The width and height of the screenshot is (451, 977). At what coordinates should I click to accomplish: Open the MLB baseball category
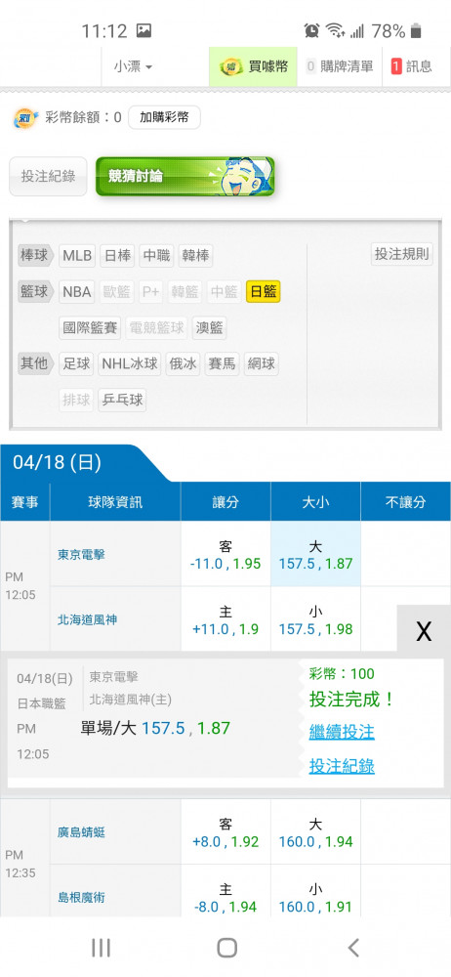click(77, 255)
